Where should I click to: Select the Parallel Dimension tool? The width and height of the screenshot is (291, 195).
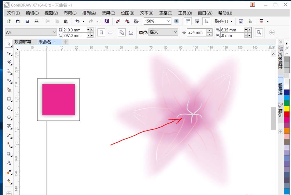(9, 136)
